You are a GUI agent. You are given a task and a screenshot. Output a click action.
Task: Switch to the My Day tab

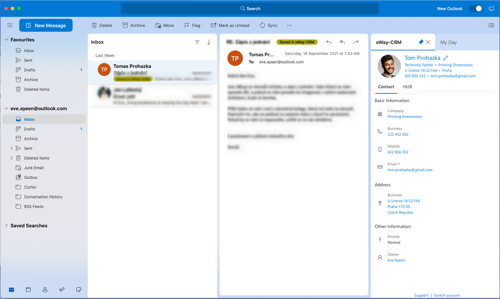coord(448,42)
